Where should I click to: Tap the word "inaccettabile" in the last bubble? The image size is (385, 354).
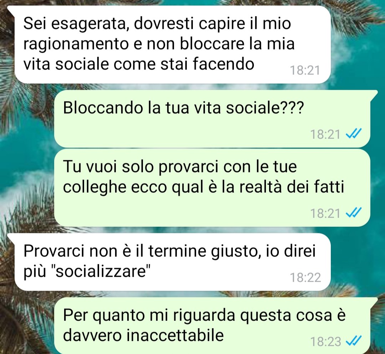point(175,335)
